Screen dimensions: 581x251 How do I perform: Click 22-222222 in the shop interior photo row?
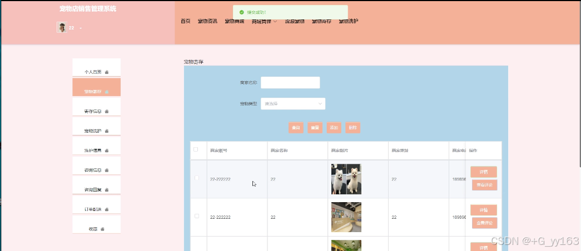coord(220,217)
